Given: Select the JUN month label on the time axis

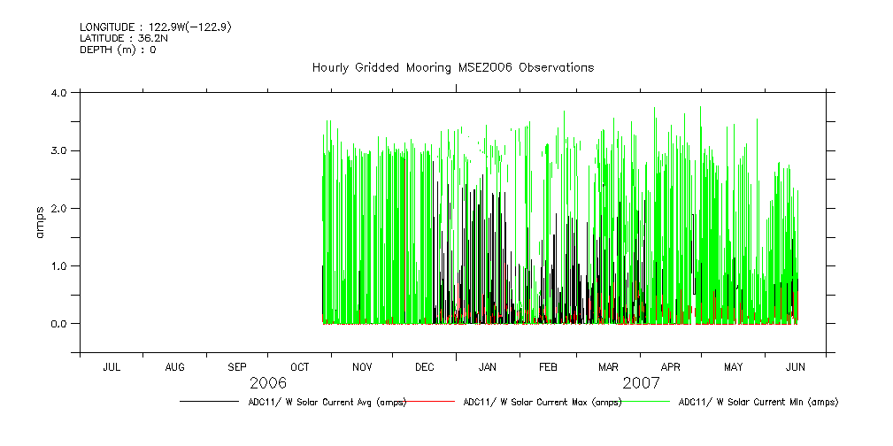Looking at the screenshot, I should pos(795,366).
